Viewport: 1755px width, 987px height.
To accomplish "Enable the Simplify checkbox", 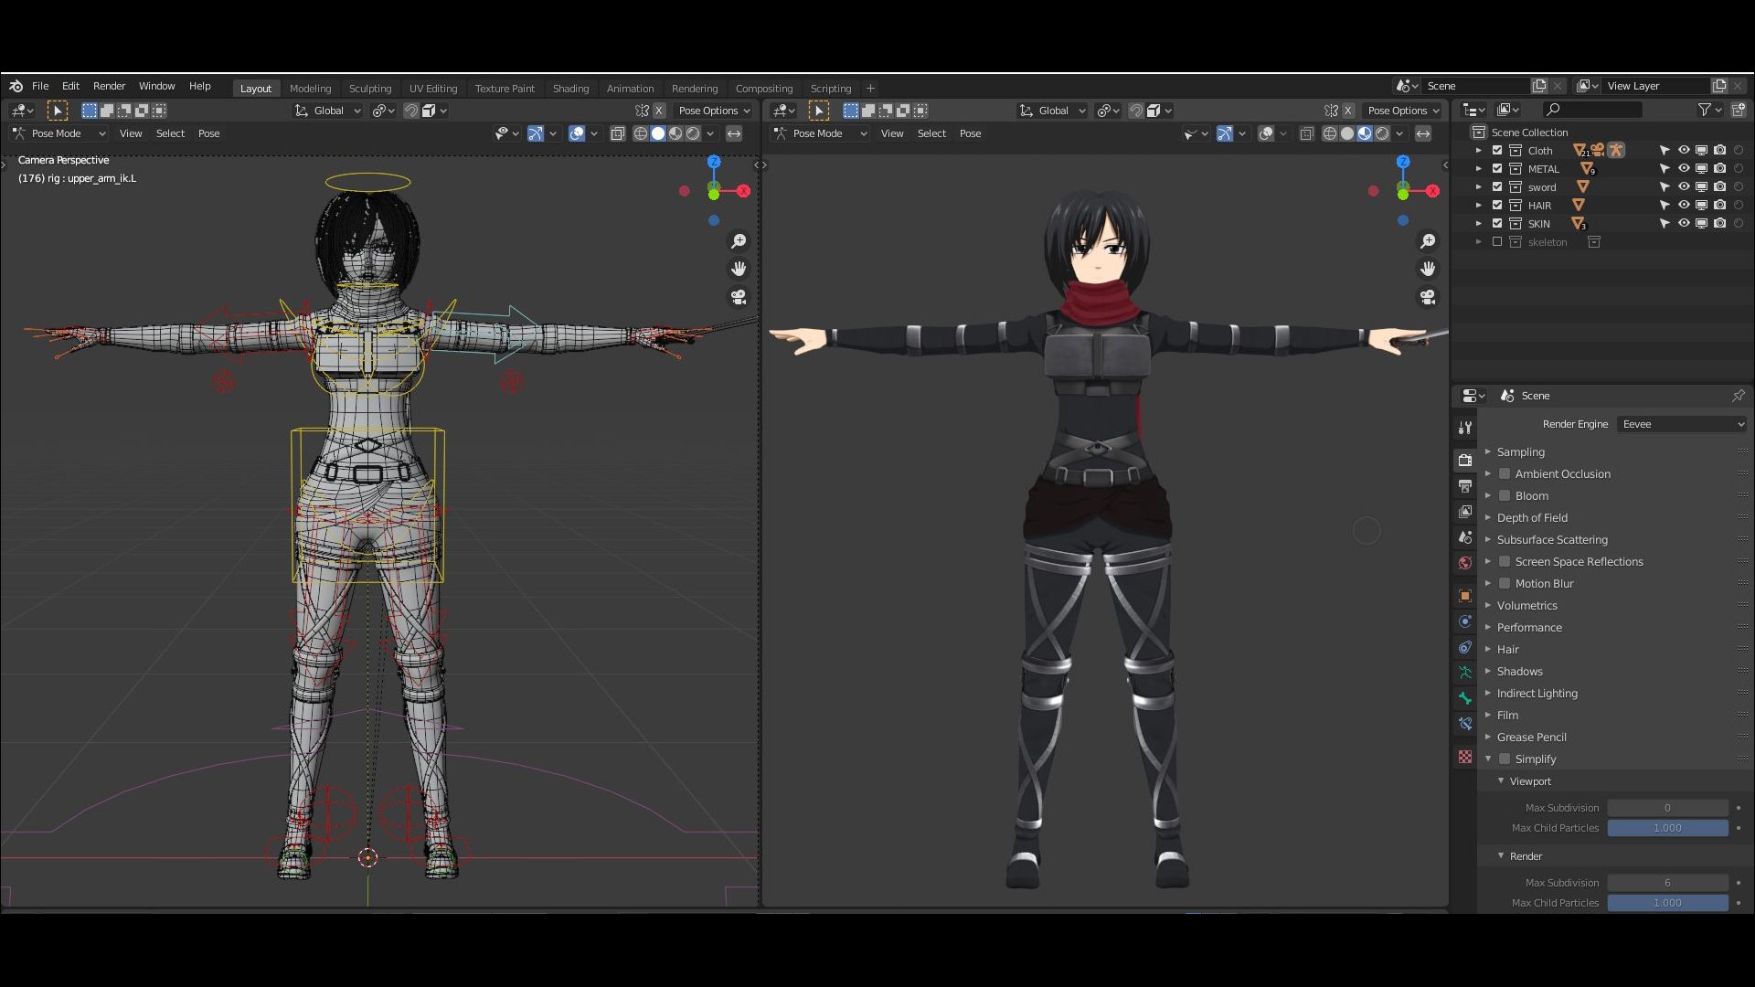I will tap(1505, 759).
